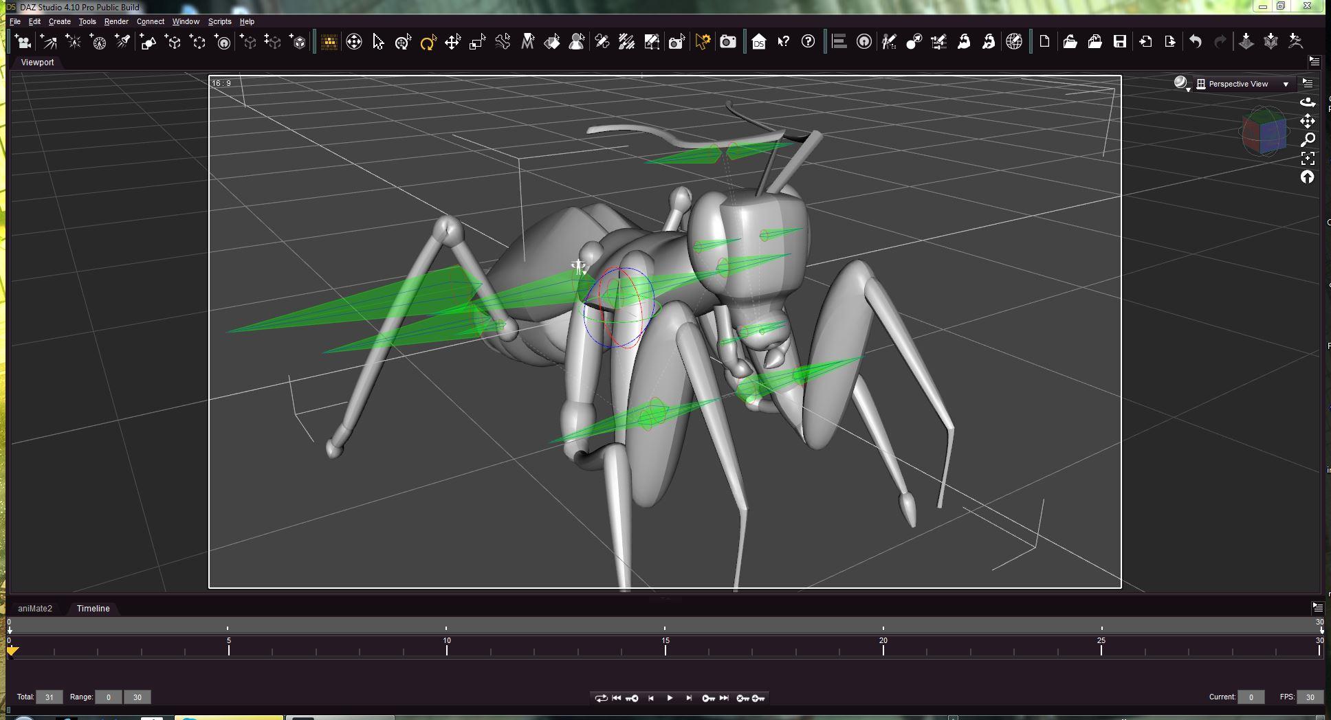The width and height of the screenshot is (1331, 720).
Task: Jump to the first frame
Action: [x=616, y=698]
